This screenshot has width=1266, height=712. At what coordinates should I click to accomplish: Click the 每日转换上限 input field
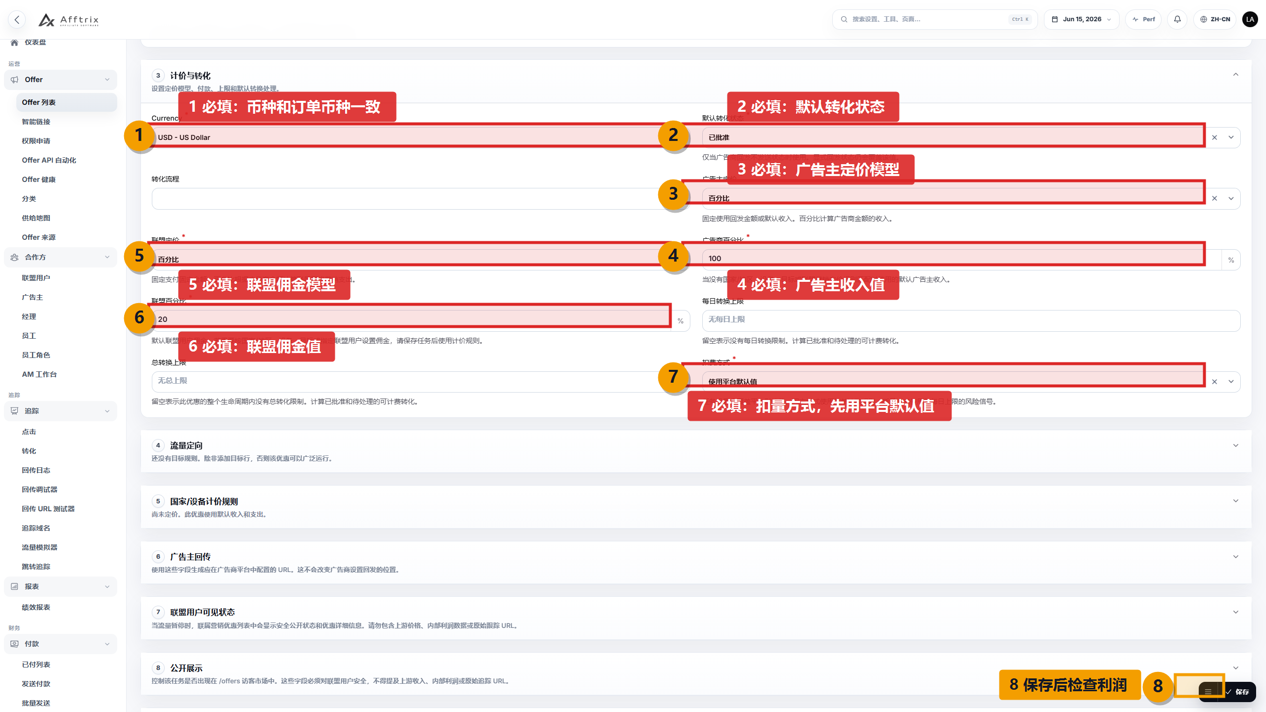[971, 320]
